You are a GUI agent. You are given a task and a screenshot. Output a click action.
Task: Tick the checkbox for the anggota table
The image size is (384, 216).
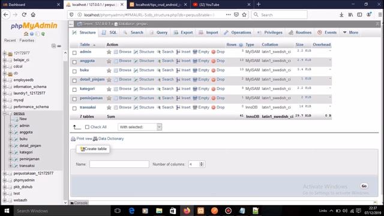coord(74,62)
